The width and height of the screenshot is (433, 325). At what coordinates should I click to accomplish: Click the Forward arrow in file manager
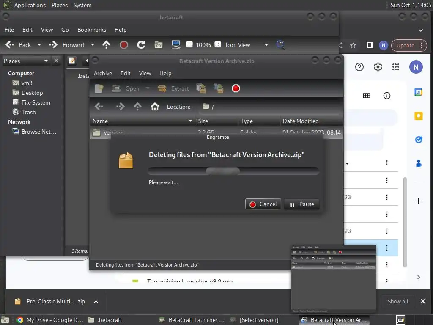[x=53, y=45]
